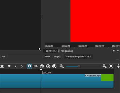Click Preview scaling is ON at 360p
120x93 pixels.
point(78,57)
